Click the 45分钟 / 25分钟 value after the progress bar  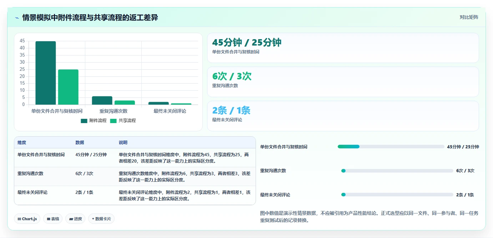click(463, 147)
